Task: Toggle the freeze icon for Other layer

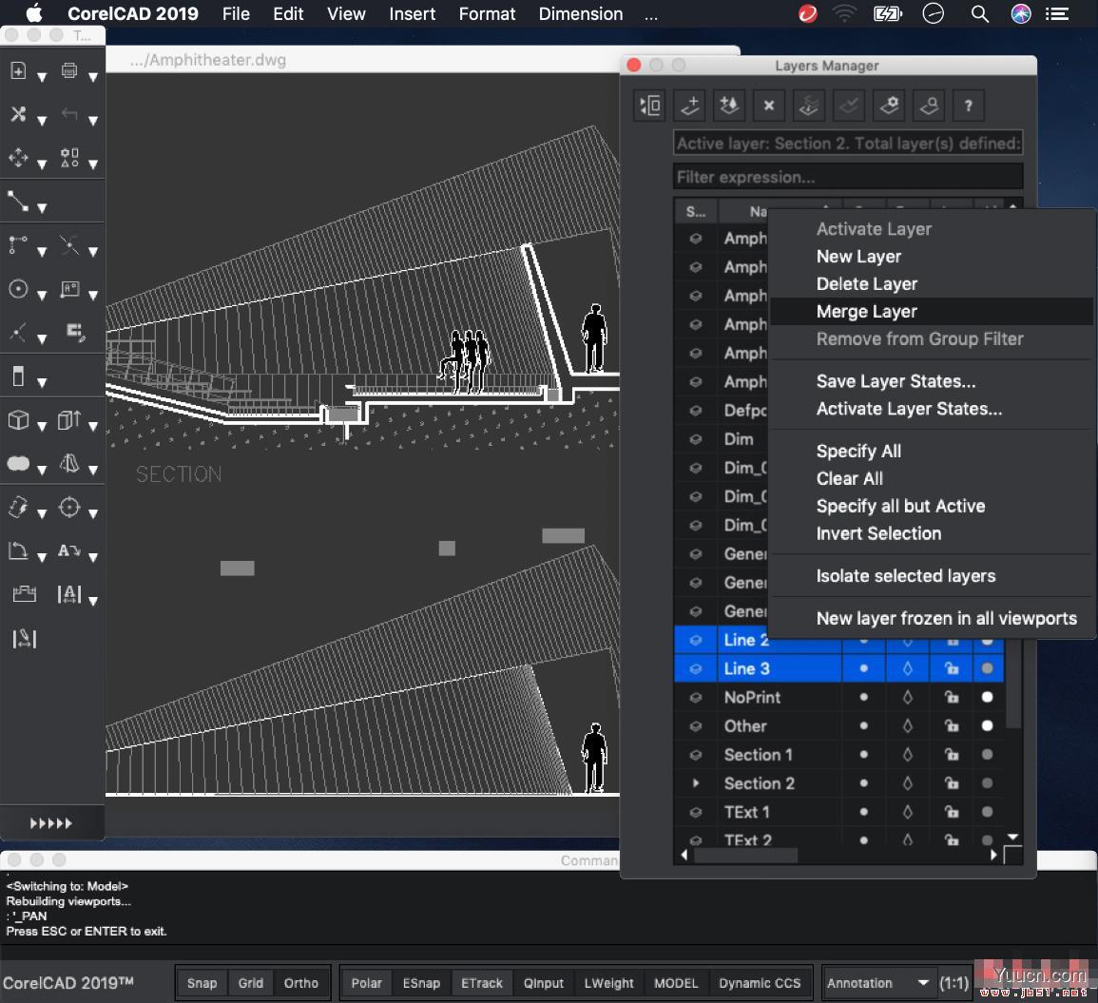Action: (x=908, y=725)
